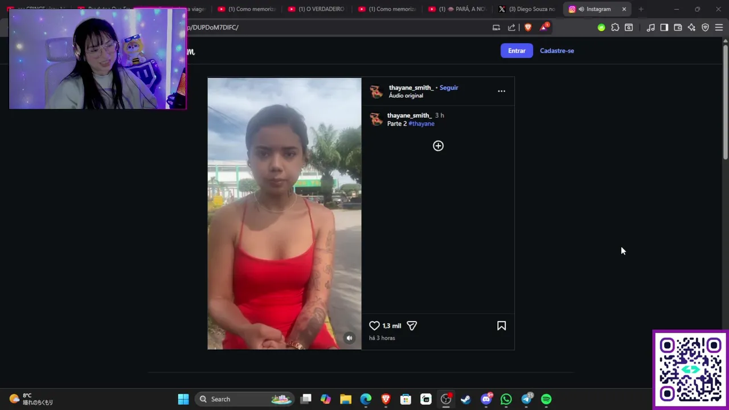This screenshot has height=410, width=729.
Task: Click the cast/screen icon in address bar
Action: point(496,27)
